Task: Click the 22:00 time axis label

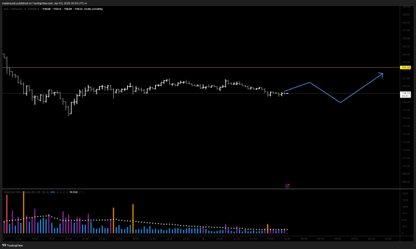Action: pyautogui.click(x=136, y=238)
